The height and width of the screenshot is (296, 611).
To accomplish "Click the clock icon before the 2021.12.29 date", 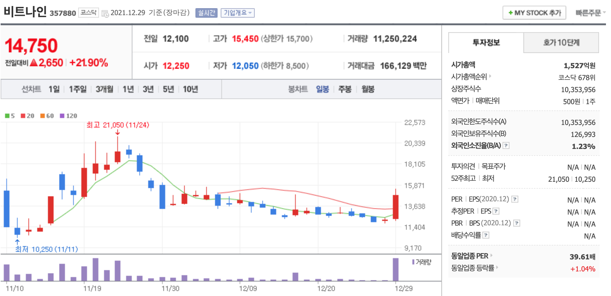I will tap(105, 14).
